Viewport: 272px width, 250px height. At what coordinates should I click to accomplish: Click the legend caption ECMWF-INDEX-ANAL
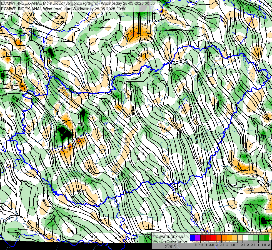[x=171, y=237]
